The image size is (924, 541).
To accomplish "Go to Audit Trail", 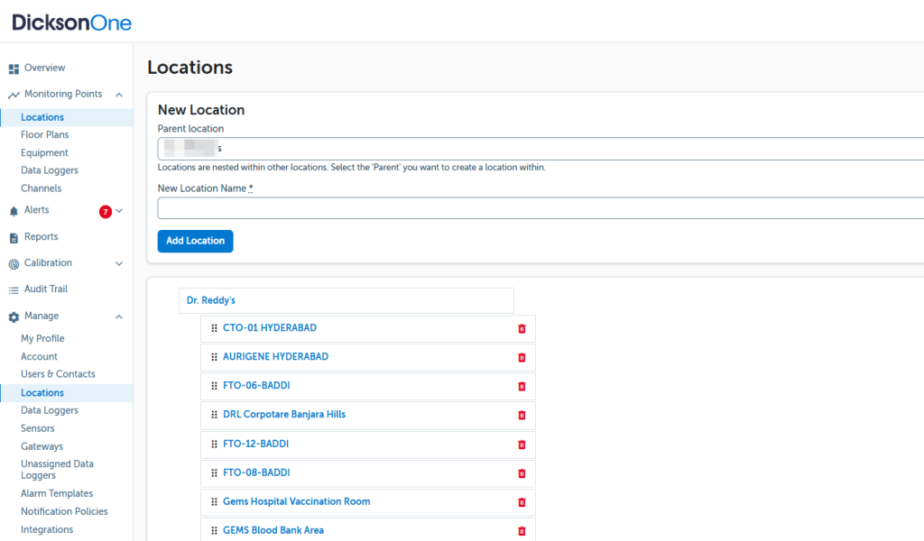I will point(45,289).
